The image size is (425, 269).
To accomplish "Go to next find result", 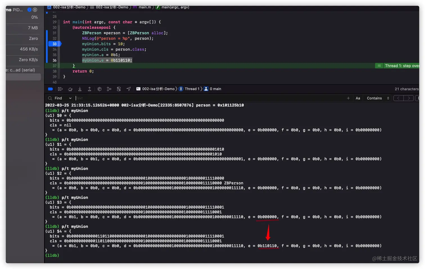I will (x=409, y=98).
